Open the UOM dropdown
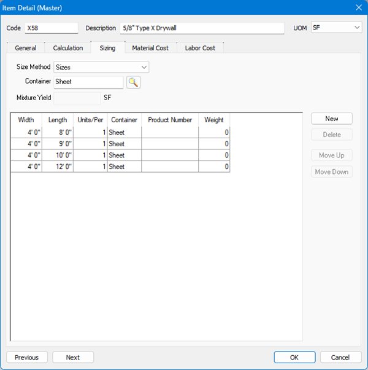The image size is (368, 370). [x=336, y=28]
